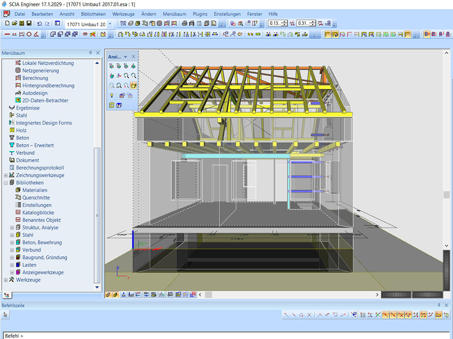453x339 pixels.
Task: Select Berechnung in the Menübaum
Action: [35, 78]
